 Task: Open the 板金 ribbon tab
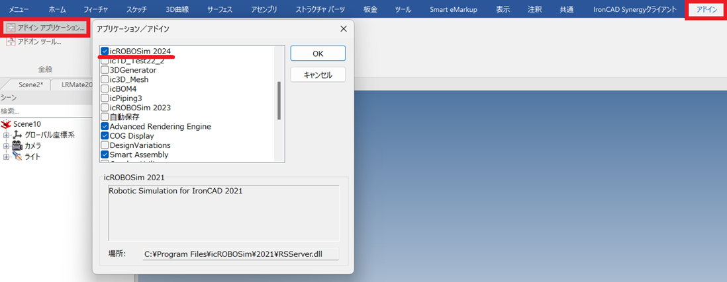click(371, 9)
